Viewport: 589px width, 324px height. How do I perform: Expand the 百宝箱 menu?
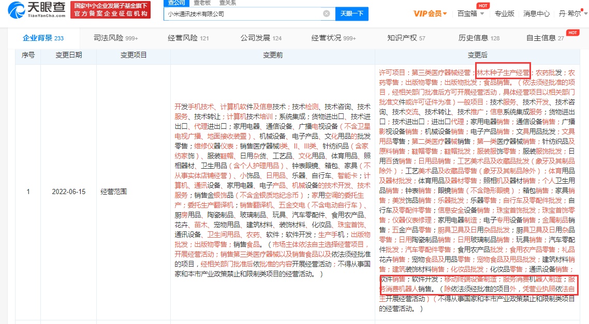pyautogui.click(x=470, y=13)
